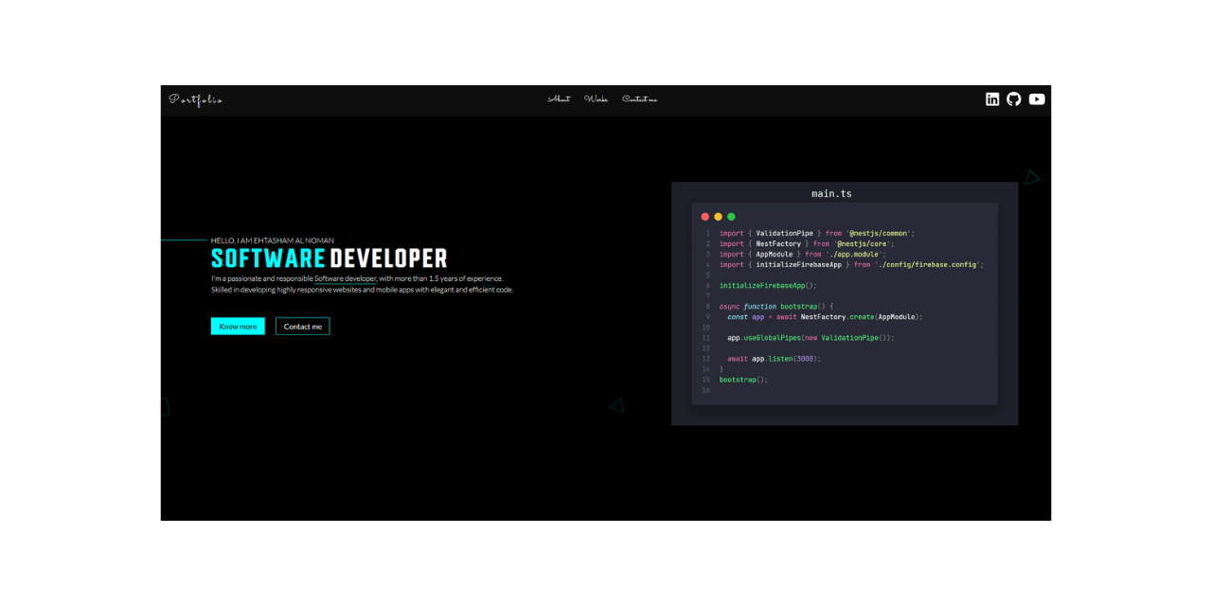Click the await app.listen(3000); line

774,359
